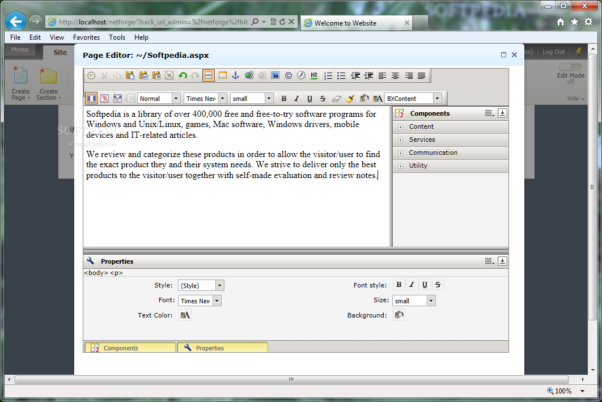The image size is (602, 402).
Task: Click the Indent icon
Action: pyautogui.click(x=368, y=75)
